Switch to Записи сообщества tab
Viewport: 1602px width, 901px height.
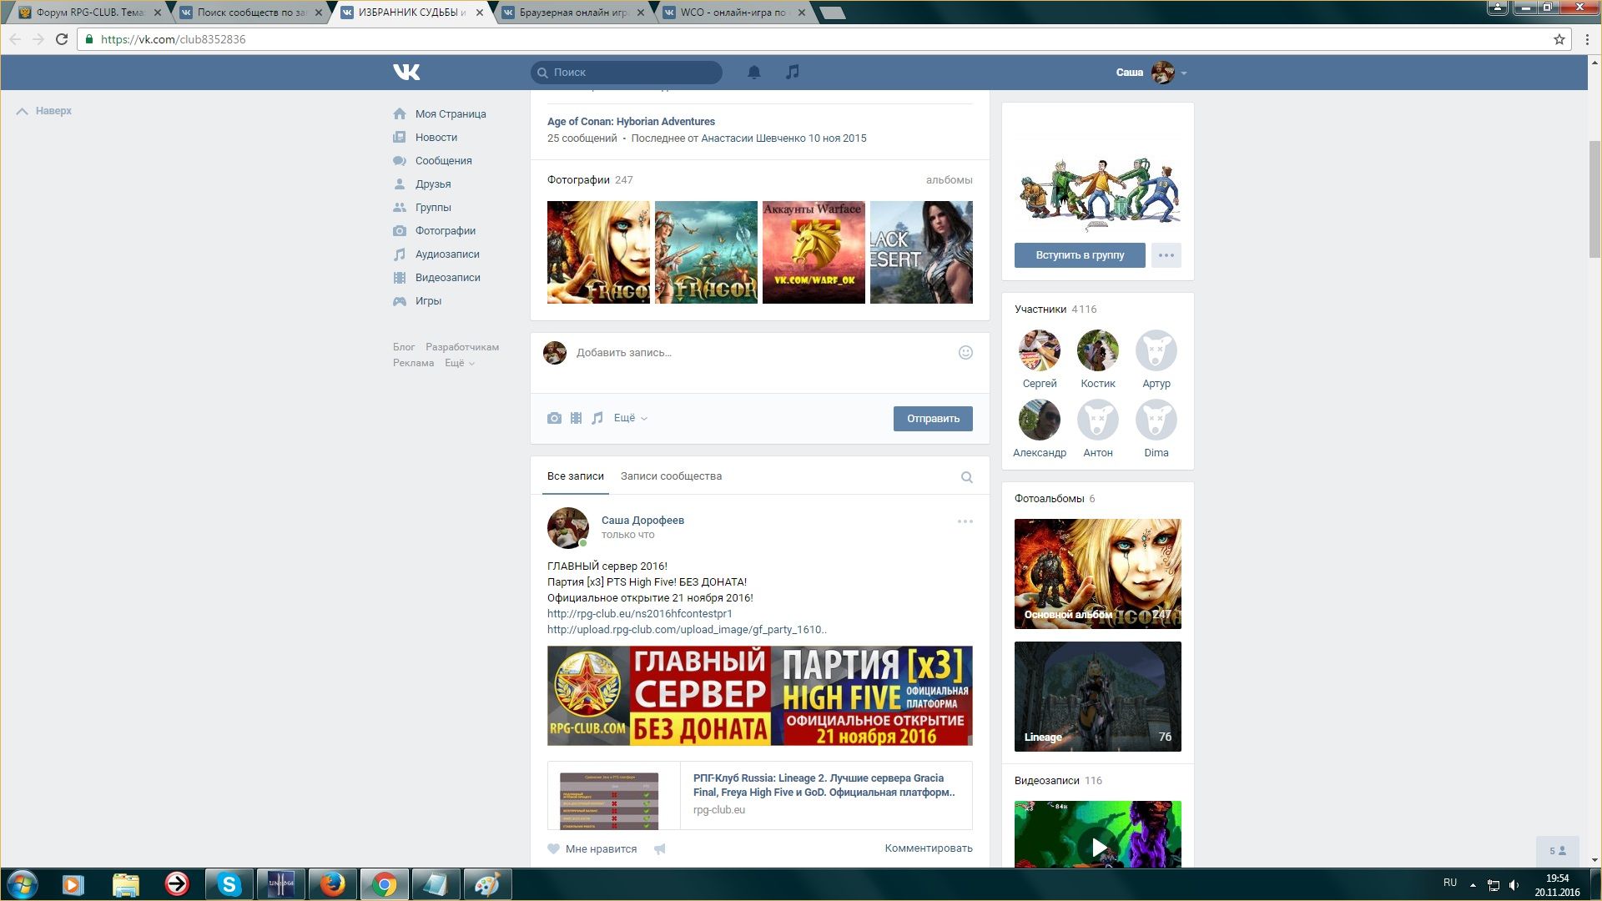point(671,476)
